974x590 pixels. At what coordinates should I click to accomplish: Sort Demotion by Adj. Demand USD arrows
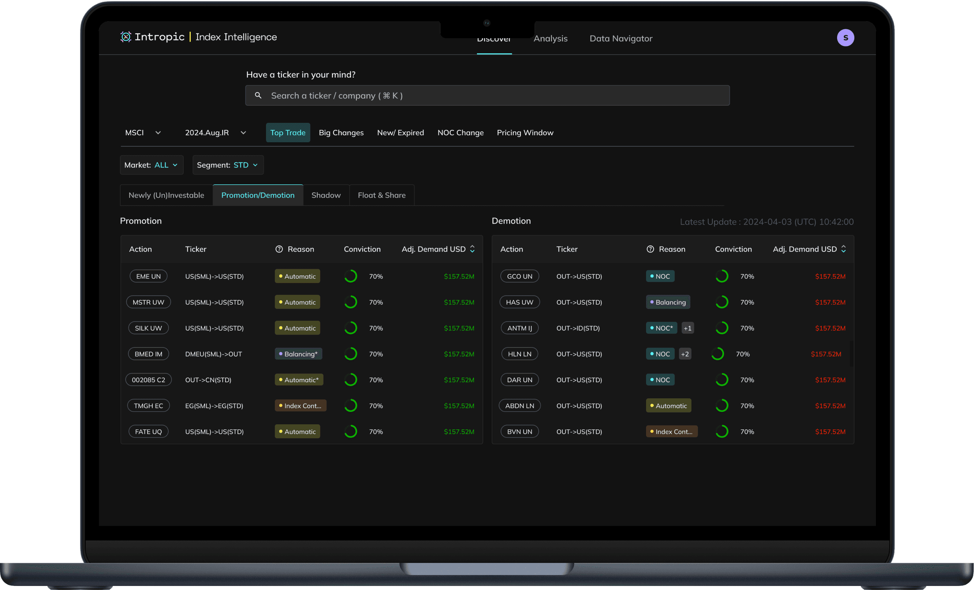[844, 249]
